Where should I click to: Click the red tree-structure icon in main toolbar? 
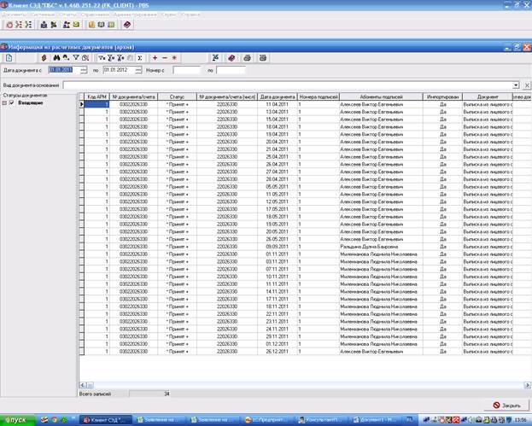19,25
